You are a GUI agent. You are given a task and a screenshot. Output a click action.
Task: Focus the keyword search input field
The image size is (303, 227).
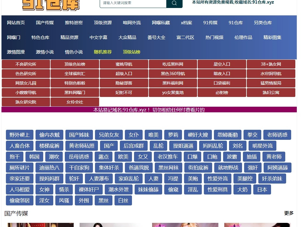point(133,3)
